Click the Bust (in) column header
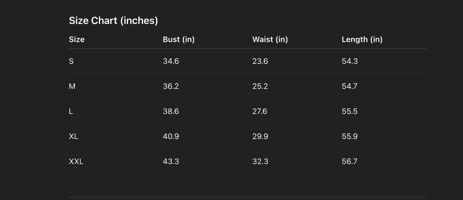463x200 pixels. pyautogui.click(x=178, y=39)
